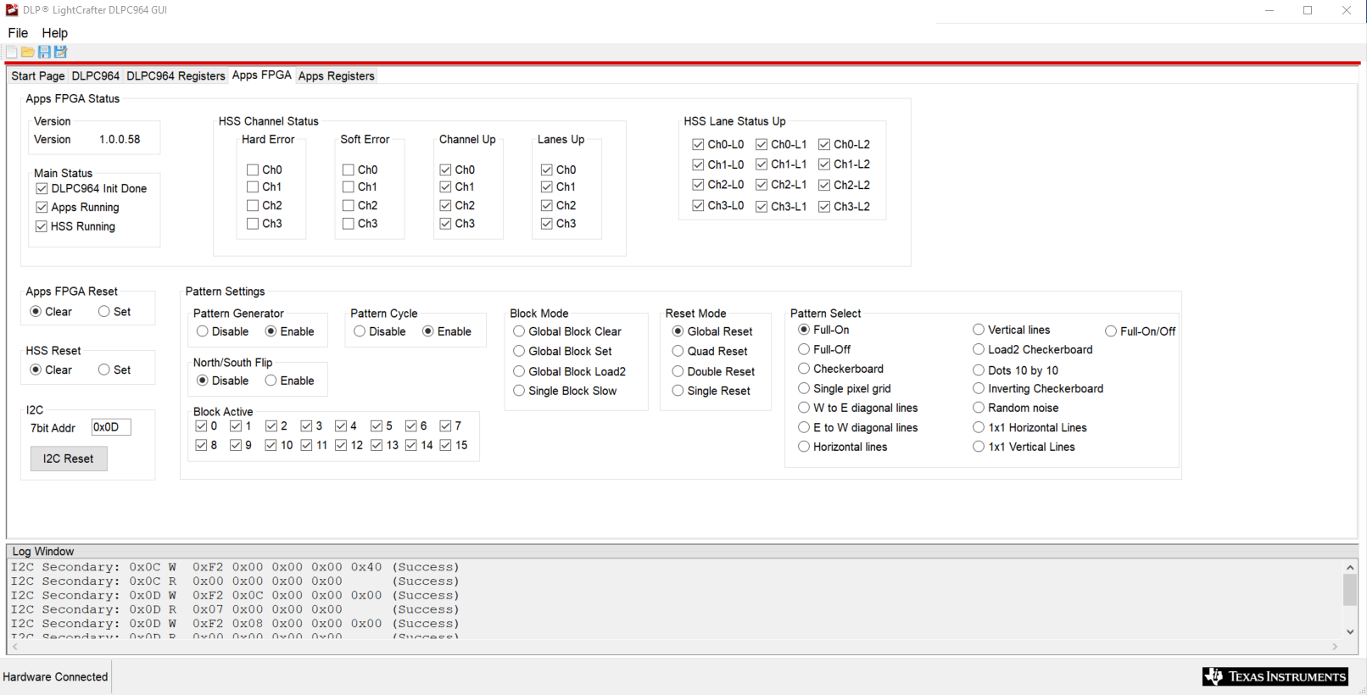This screenshot has height=695, width=1367.
Task: Disable the Pattern Cycle
Action: tap(360, 331)
